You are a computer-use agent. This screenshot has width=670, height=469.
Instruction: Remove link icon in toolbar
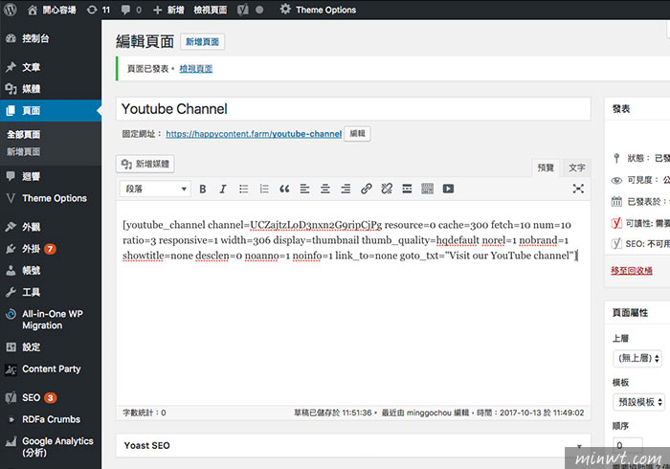[387, 189]
